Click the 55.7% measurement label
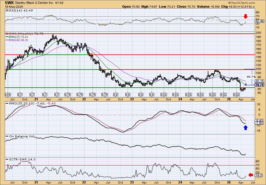 pos(251,77)
